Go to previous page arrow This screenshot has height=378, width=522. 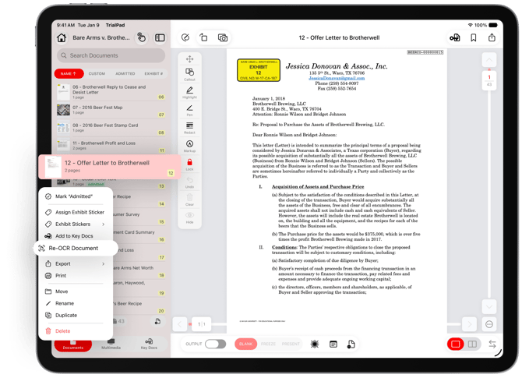(x=180, y=324)
